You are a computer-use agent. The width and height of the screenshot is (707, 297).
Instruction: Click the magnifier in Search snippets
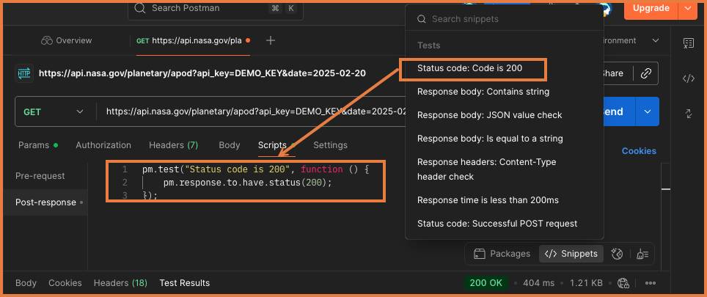point(421,19)
